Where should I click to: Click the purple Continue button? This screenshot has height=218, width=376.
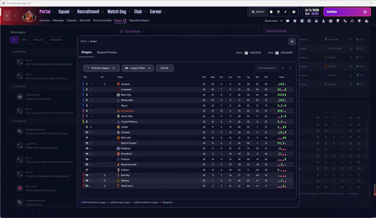tap(347, 12)
